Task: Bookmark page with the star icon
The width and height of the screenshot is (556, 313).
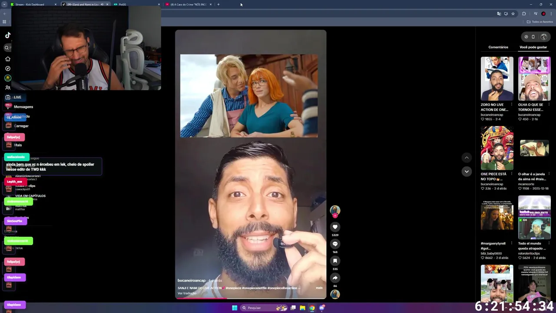Action: click(x=513, y=14)
